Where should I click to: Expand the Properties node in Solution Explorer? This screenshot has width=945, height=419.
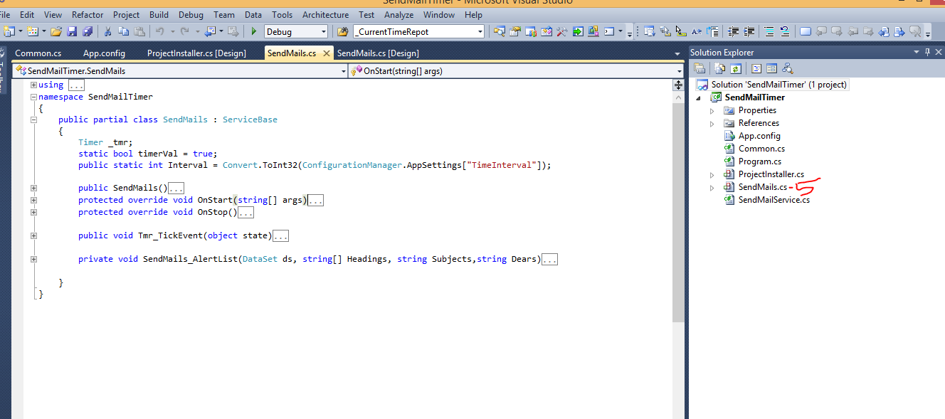[x=712, y=110]
